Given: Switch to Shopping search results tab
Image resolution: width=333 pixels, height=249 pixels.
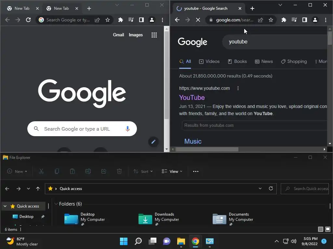Looking at the screenshot, I should (x=294, y=61).
